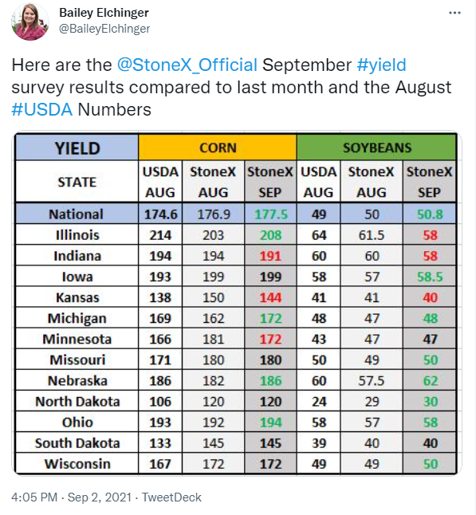Click the National row label
The image size is (476, 515).
tap(77, 214)
